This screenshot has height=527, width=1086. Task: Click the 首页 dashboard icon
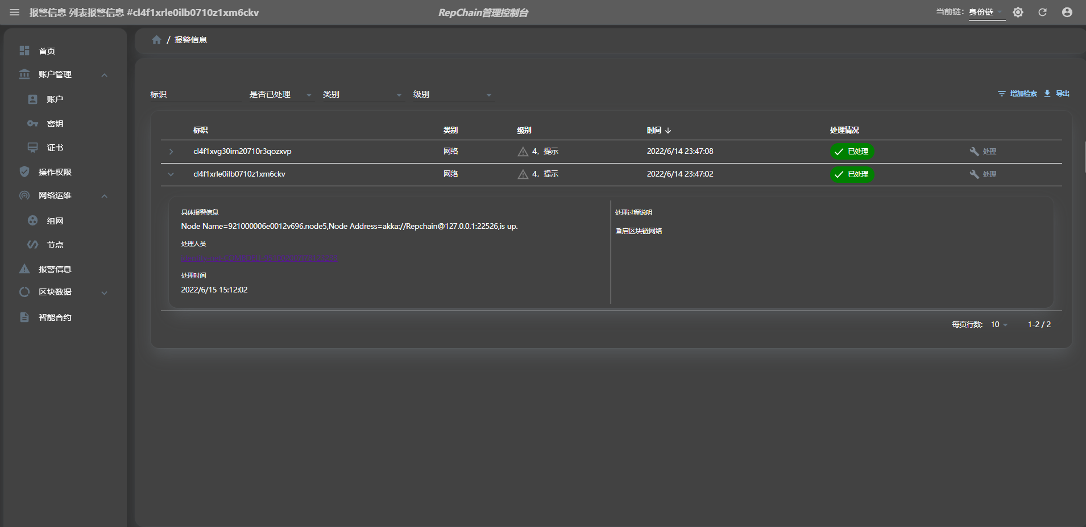point(24,51)
